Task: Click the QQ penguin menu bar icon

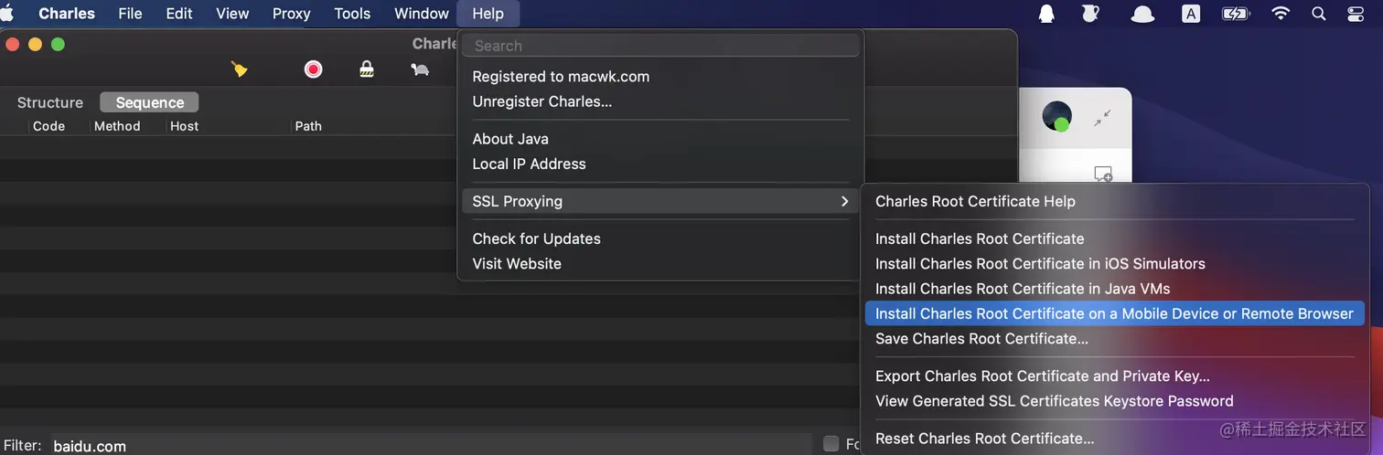Action: [x=1046, y=13]
